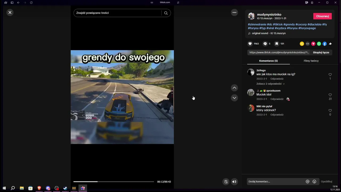The height and width of the screenshot is (192, 341).
Task: Open the emoji picker smiley icon
Action: click(314, 182)
